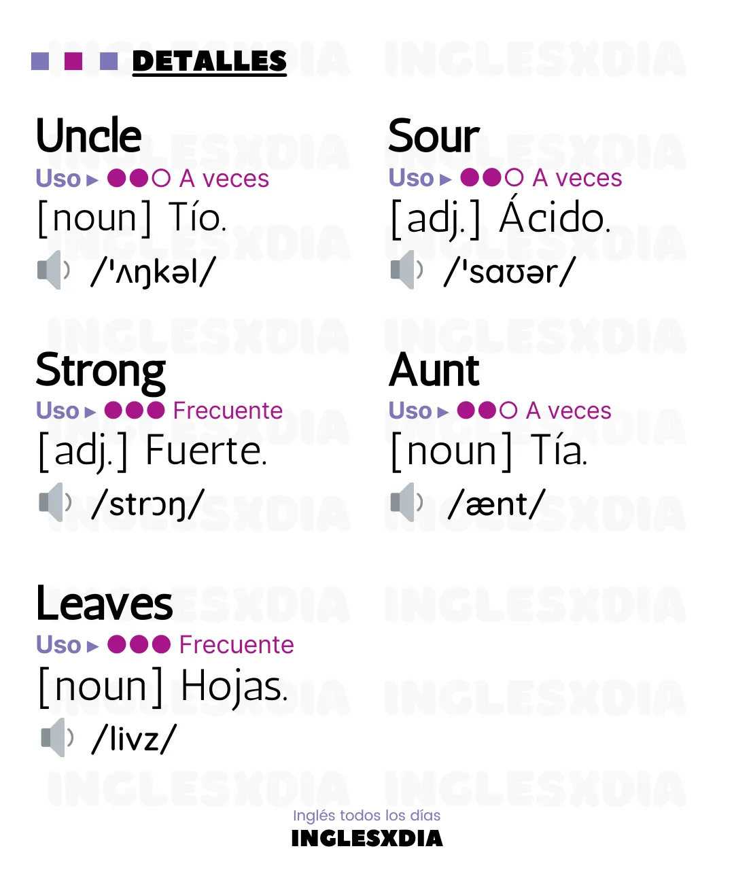Click the speaker icon beside /livz/
The height and width of the screenshot is (870, 734).
(x=57, y=737)
